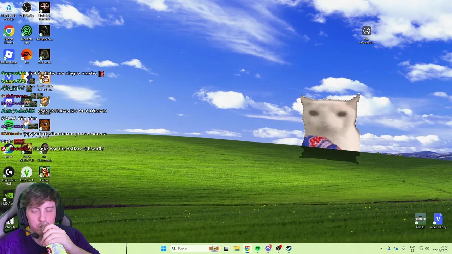Screen dimensions: 452x254
Task: Open File Explorer from the taskbar
Action: 237,248
